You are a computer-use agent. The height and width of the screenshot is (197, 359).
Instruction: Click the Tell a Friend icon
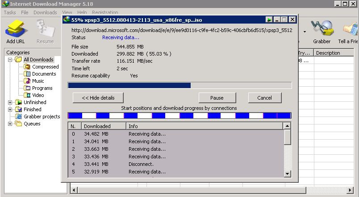click(351, 29)
